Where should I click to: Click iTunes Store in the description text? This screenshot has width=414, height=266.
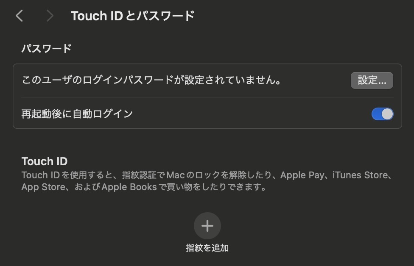pos(360,175)
